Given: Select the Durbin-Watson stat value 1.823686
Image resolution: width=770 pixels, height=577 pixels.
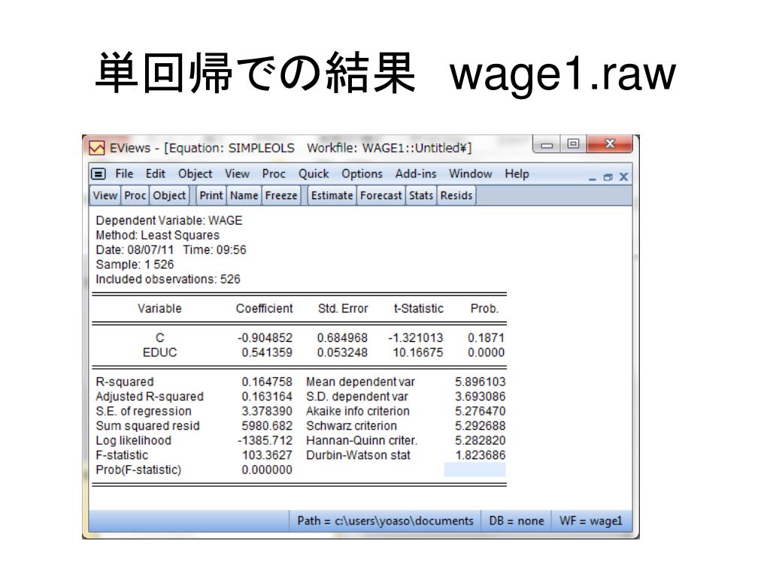Looking at the screenshot, I should tap(480, 455).
